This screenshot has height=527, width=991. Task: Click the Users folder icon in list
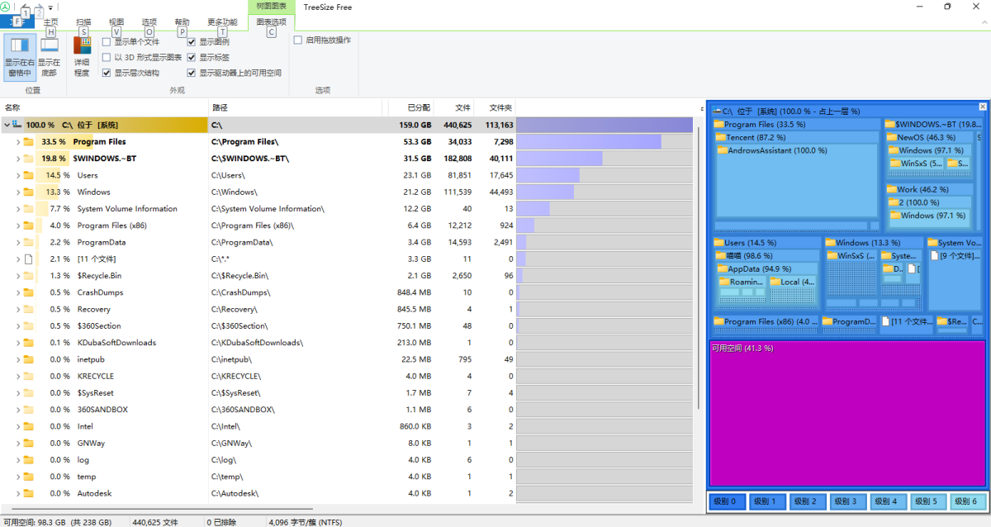[x=29, y=175]
